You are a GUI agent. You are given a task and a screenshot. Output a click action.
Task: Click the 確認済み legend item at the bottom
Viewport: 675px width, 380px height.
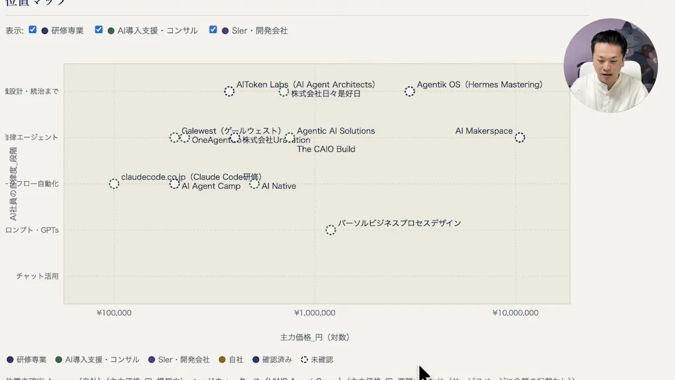[272, 359]
